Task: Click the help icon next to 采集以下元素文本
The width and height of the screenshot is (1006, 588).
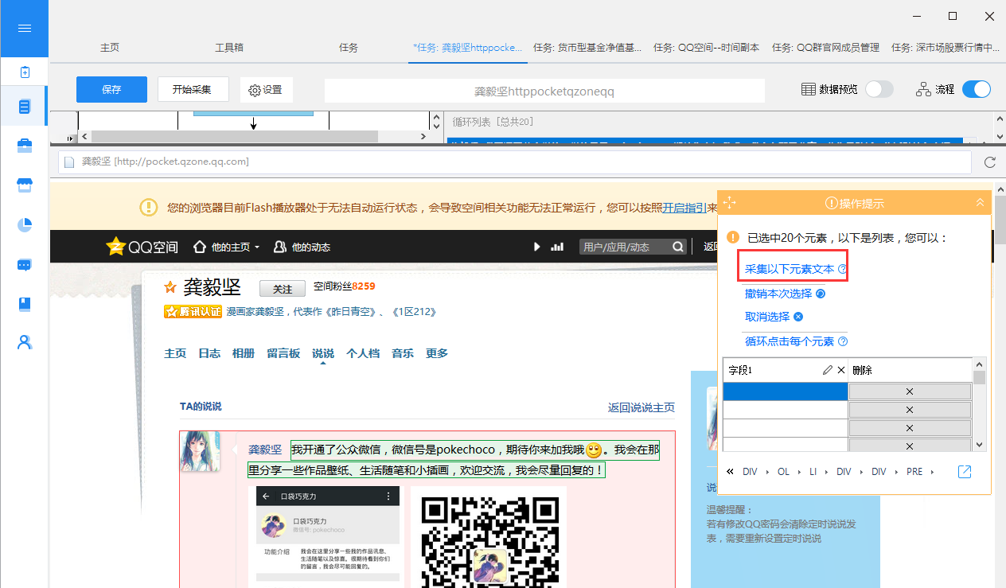Action: pos(842,270)
